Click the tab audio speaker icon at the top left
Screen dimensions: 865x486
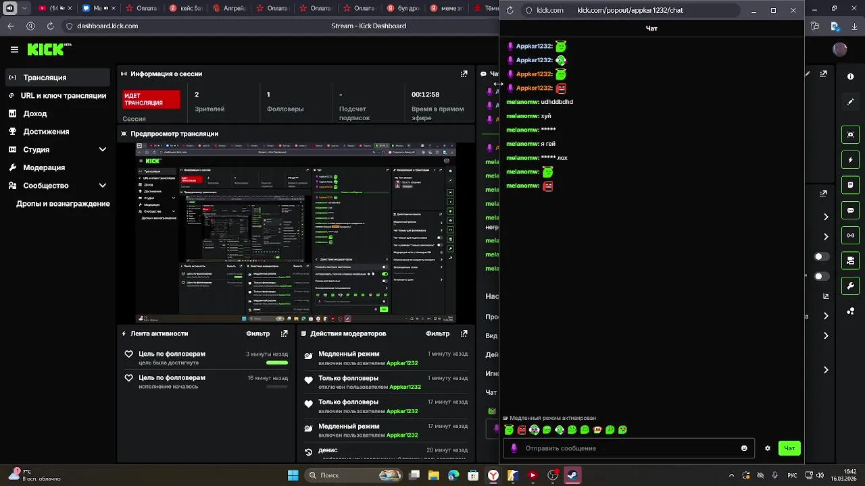(9, 9)
